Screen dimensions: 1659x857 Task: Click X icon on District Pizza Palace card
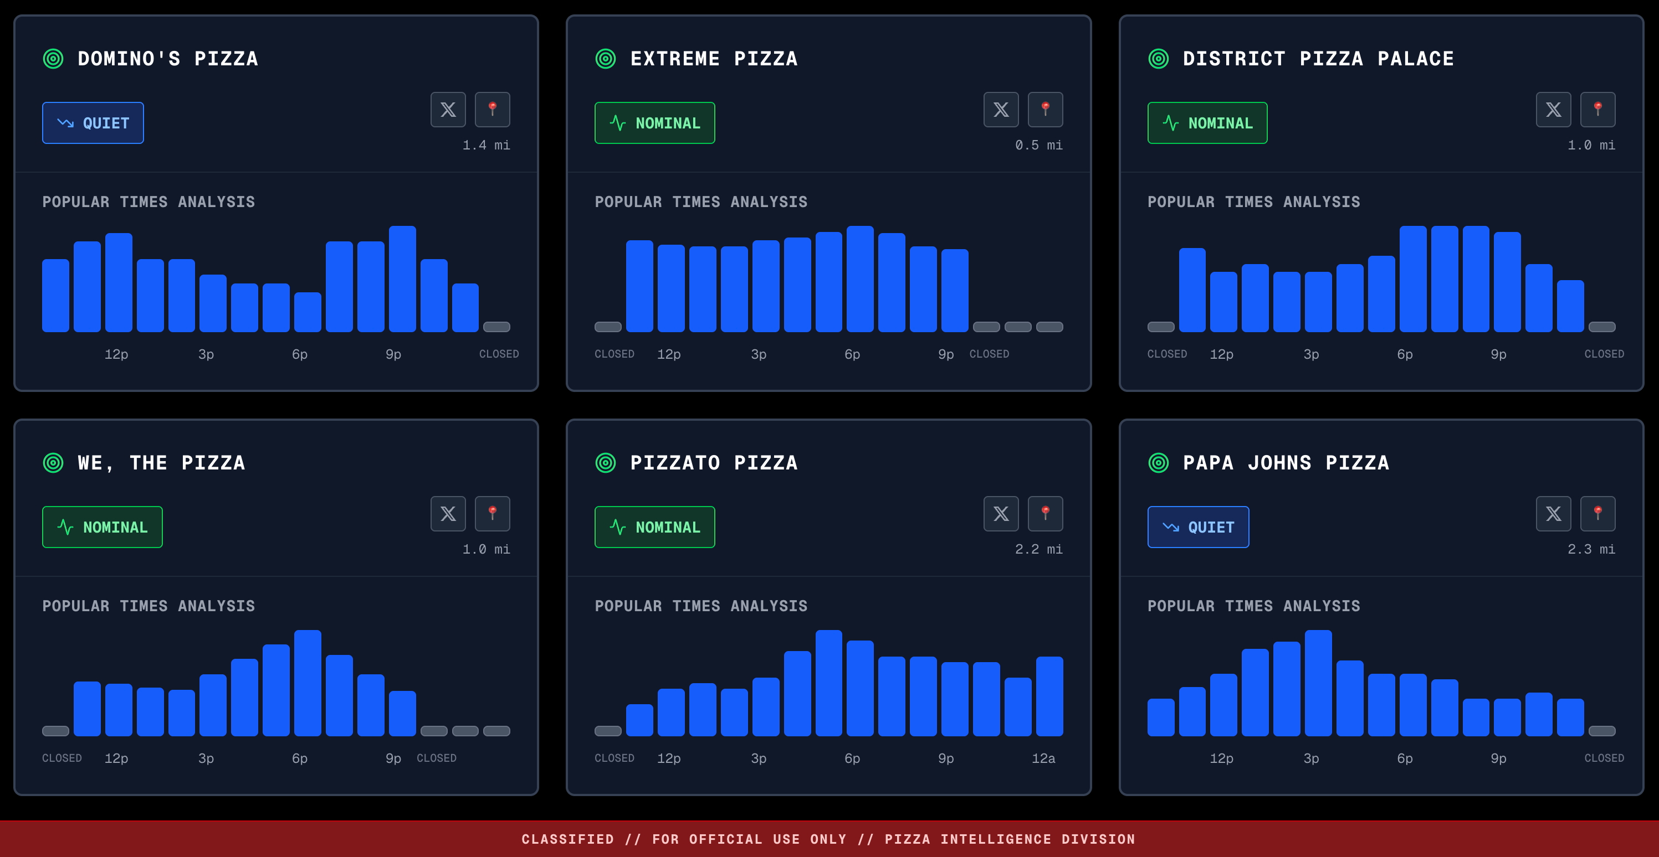click(1553, 110)
